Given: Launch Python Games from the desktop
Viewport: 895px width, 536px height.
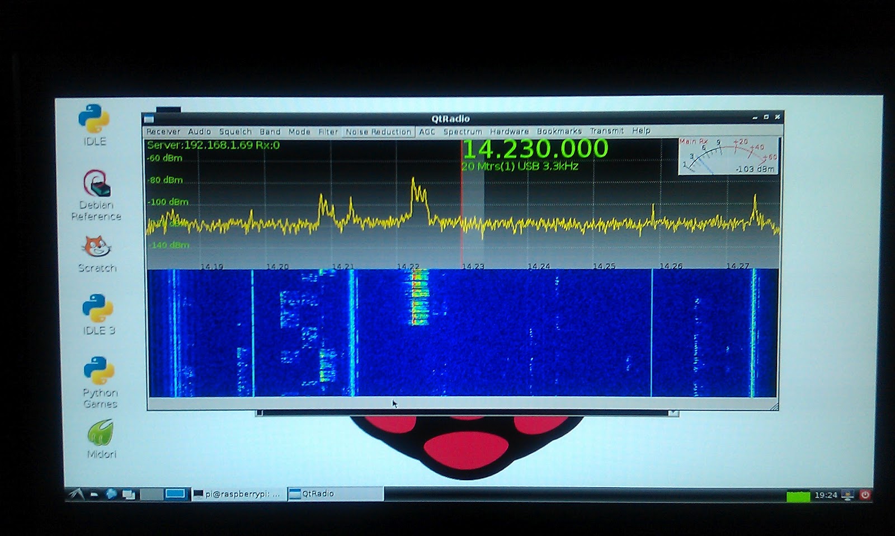Looking at the screenshot, I should (100, 383).
